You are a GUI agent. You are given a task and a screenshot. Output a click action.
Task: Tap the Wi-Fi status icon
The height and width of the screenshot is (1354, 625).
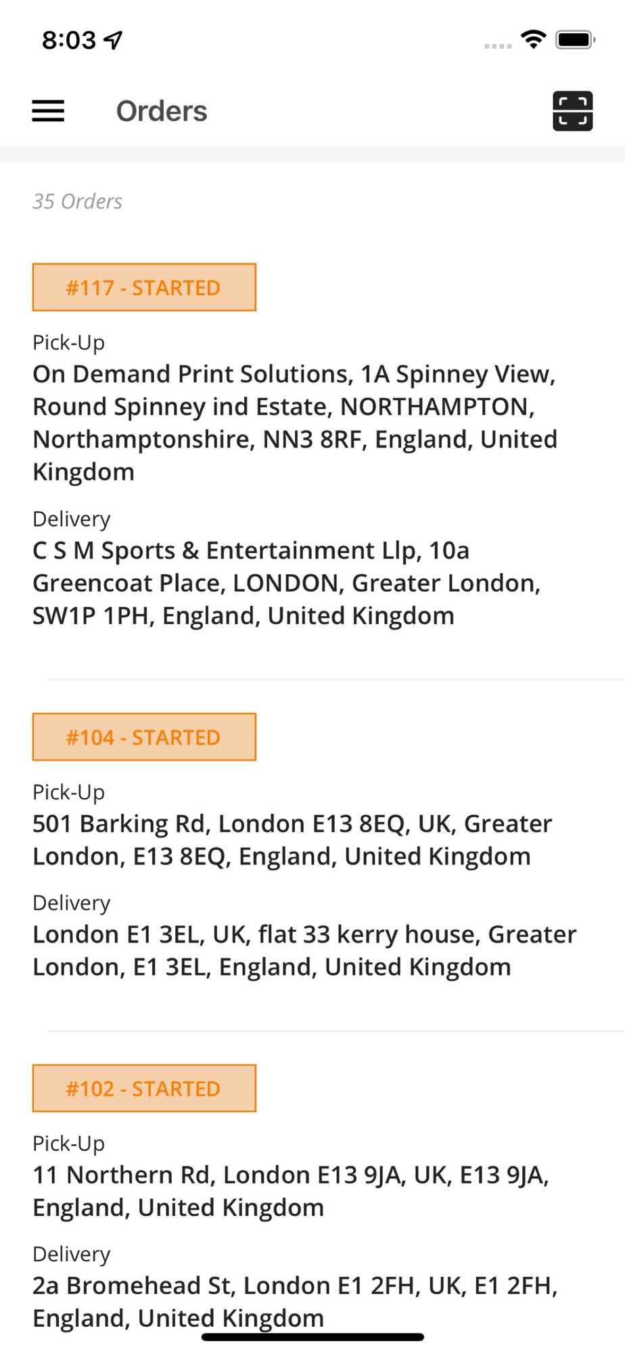[x=534, y=40]
